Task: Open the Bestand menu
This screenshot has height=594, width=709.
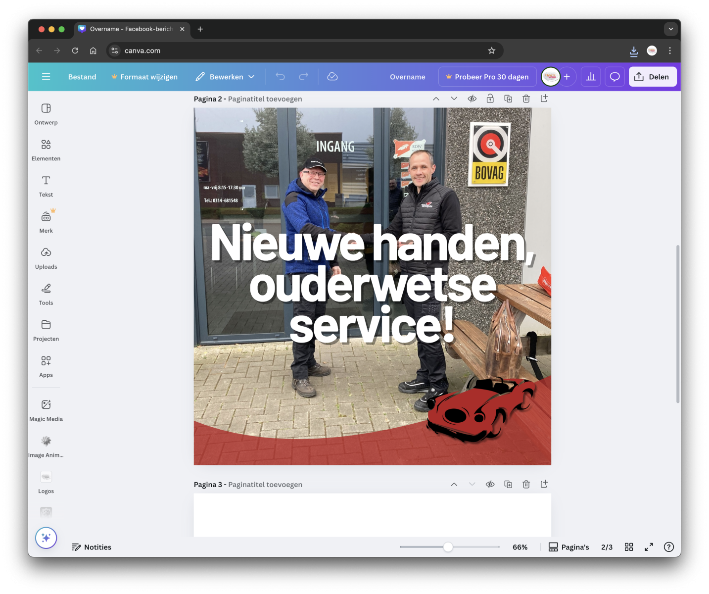Action: click(x=82, y=76)
